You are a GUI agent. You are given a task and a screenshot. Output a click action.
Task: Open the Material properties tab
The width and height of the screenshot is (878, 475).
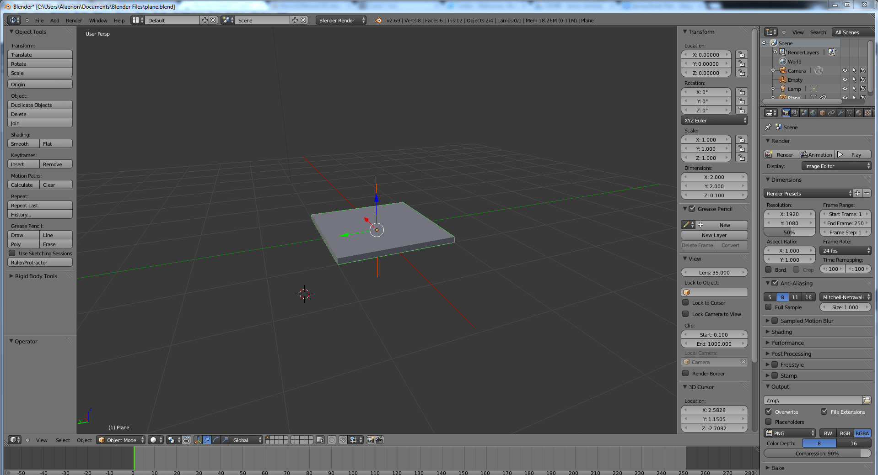pyautogui.click(x=859, y=113)
